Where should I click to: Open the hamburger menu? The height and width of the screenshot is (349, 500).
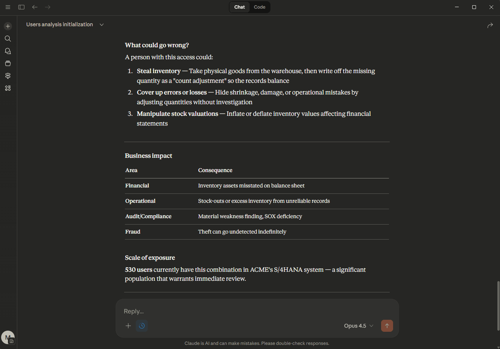(x=8, y=7)
